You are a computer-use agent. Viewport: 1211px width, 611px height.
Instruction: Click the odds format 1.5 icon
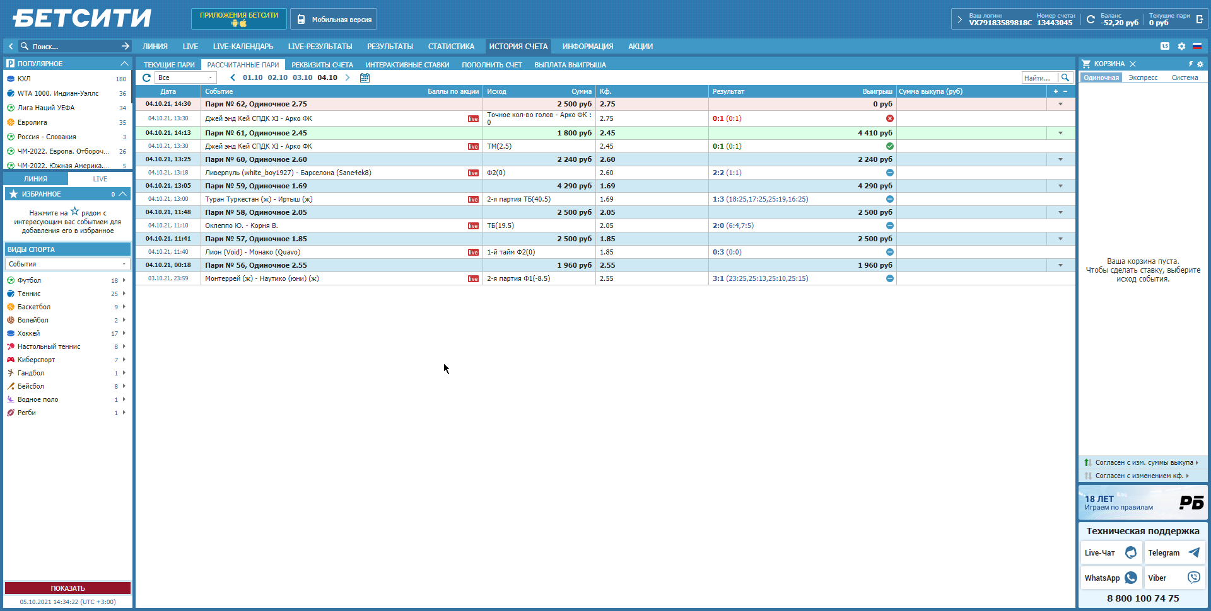tap(1164, 47)
